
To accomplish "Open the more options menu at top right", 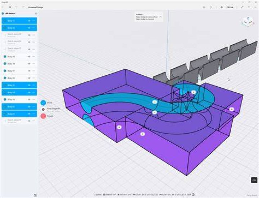I will coord(256,7).
